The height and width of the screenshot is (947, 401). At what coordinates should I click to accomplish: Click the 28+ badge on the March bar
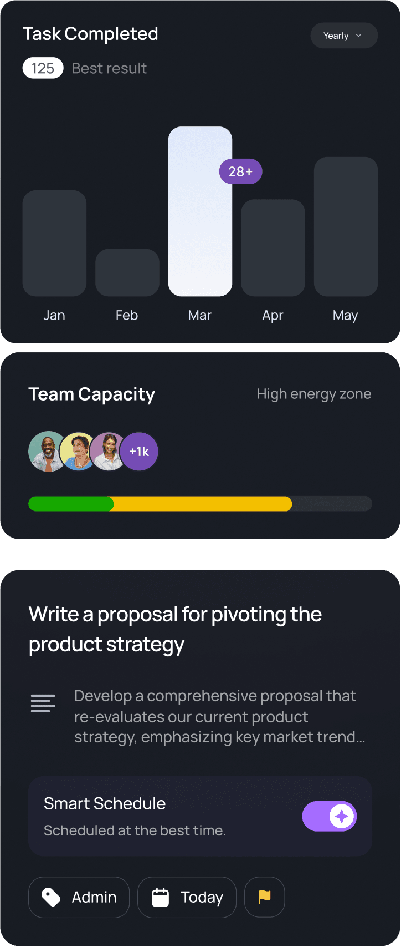[240, 171]
